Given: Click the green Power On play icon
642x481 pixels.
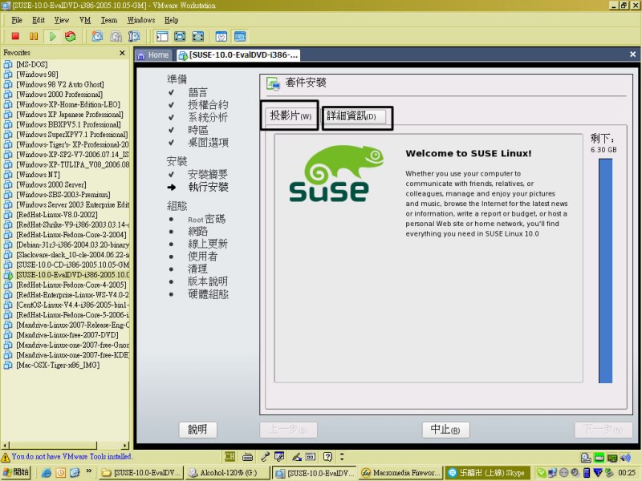Looking at the screenshot, I should click(52, 36).
